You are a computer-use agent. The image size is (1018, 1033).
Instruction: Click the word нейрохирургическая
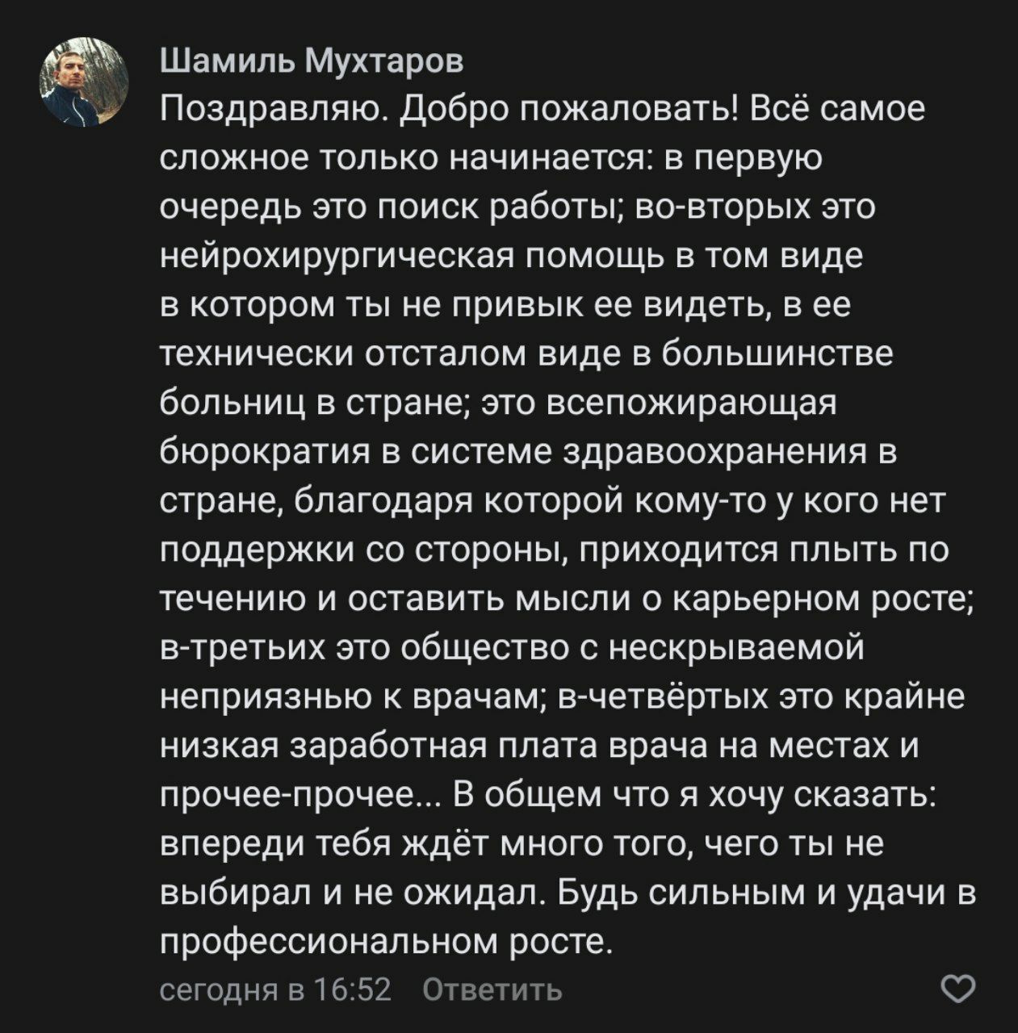337,256
